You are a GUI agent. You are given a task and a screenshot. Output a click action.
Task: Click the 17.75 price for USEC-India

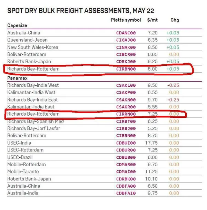click(x=151, y=143)
